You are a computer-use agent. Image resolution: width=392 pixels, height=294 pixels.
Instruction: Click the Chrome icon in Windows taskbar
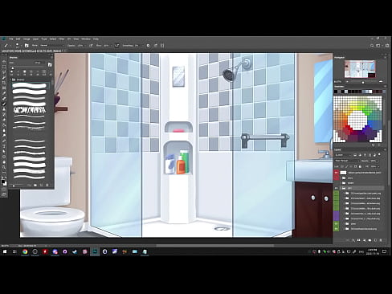(x=25, y=251)
